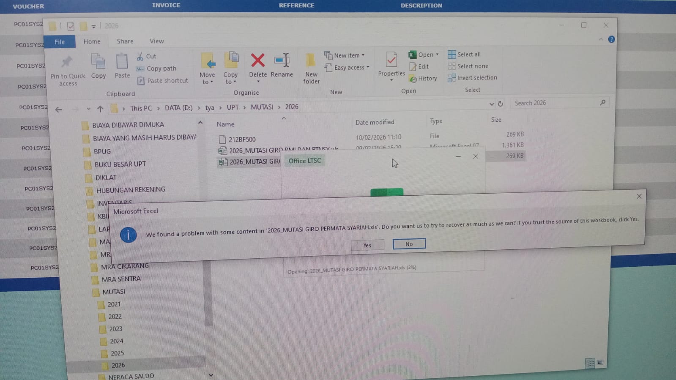The width and height of the screenshot is (676, 380).
Task: Click DATA (D:) in the address bar
Action: point(178,108)
